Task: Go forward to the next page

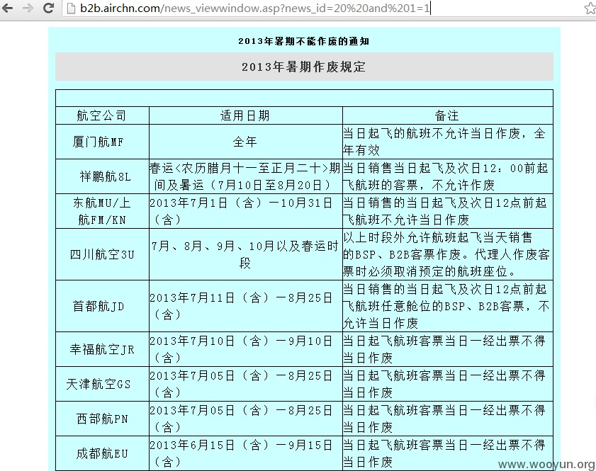Action: [x=28, y=8]
